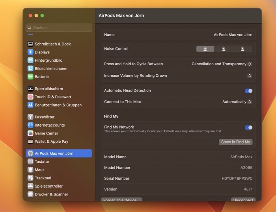Image resolution: width=276 pixels, height=212 pixels.
Task: Open the Tastatur keyboard icon
Action: click(x=30, y=161)
